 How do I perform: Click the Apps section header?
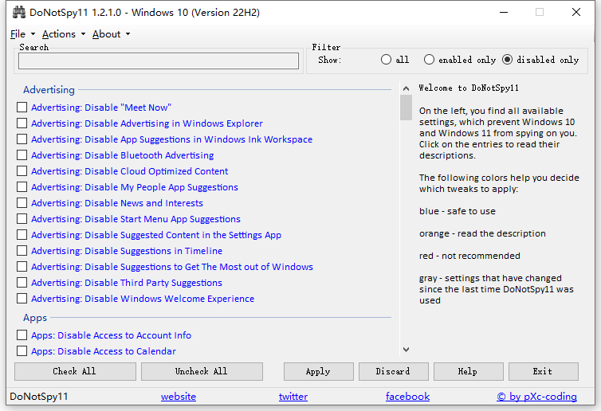(35, 318)
